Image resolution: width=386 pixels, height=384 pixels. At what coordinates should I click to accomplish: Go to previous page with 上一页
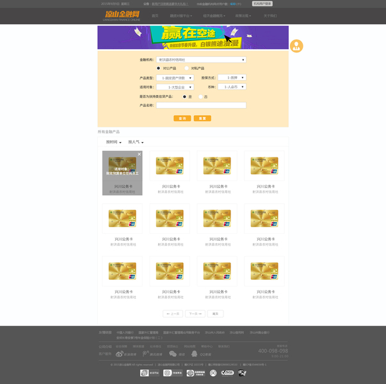173,314
